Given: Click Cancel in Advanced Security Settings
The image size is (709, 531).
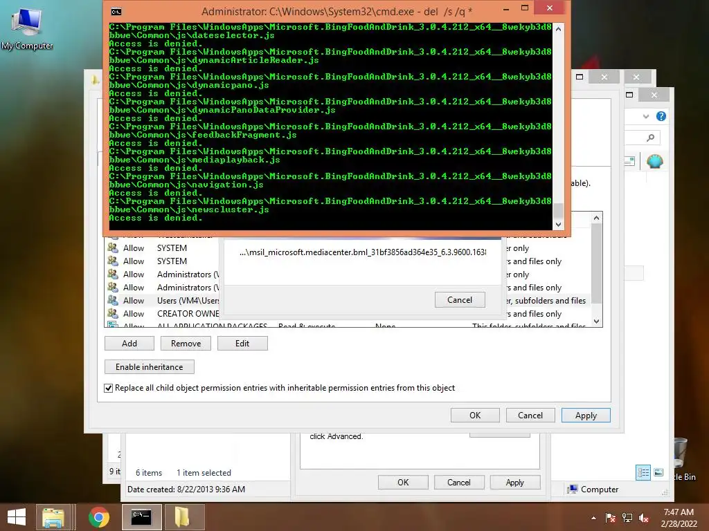Looking at the screenshot, I should (x=530, y=416).
